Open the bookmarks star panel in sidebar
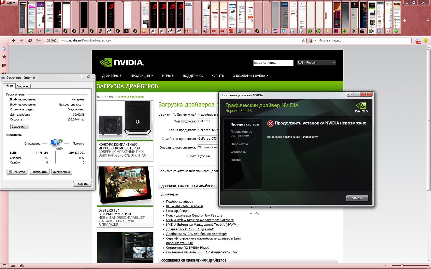 4,57
